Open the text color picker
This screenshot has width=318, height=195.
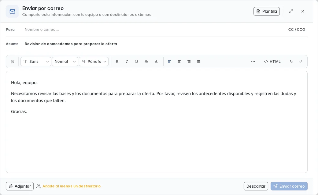point(156,62)
